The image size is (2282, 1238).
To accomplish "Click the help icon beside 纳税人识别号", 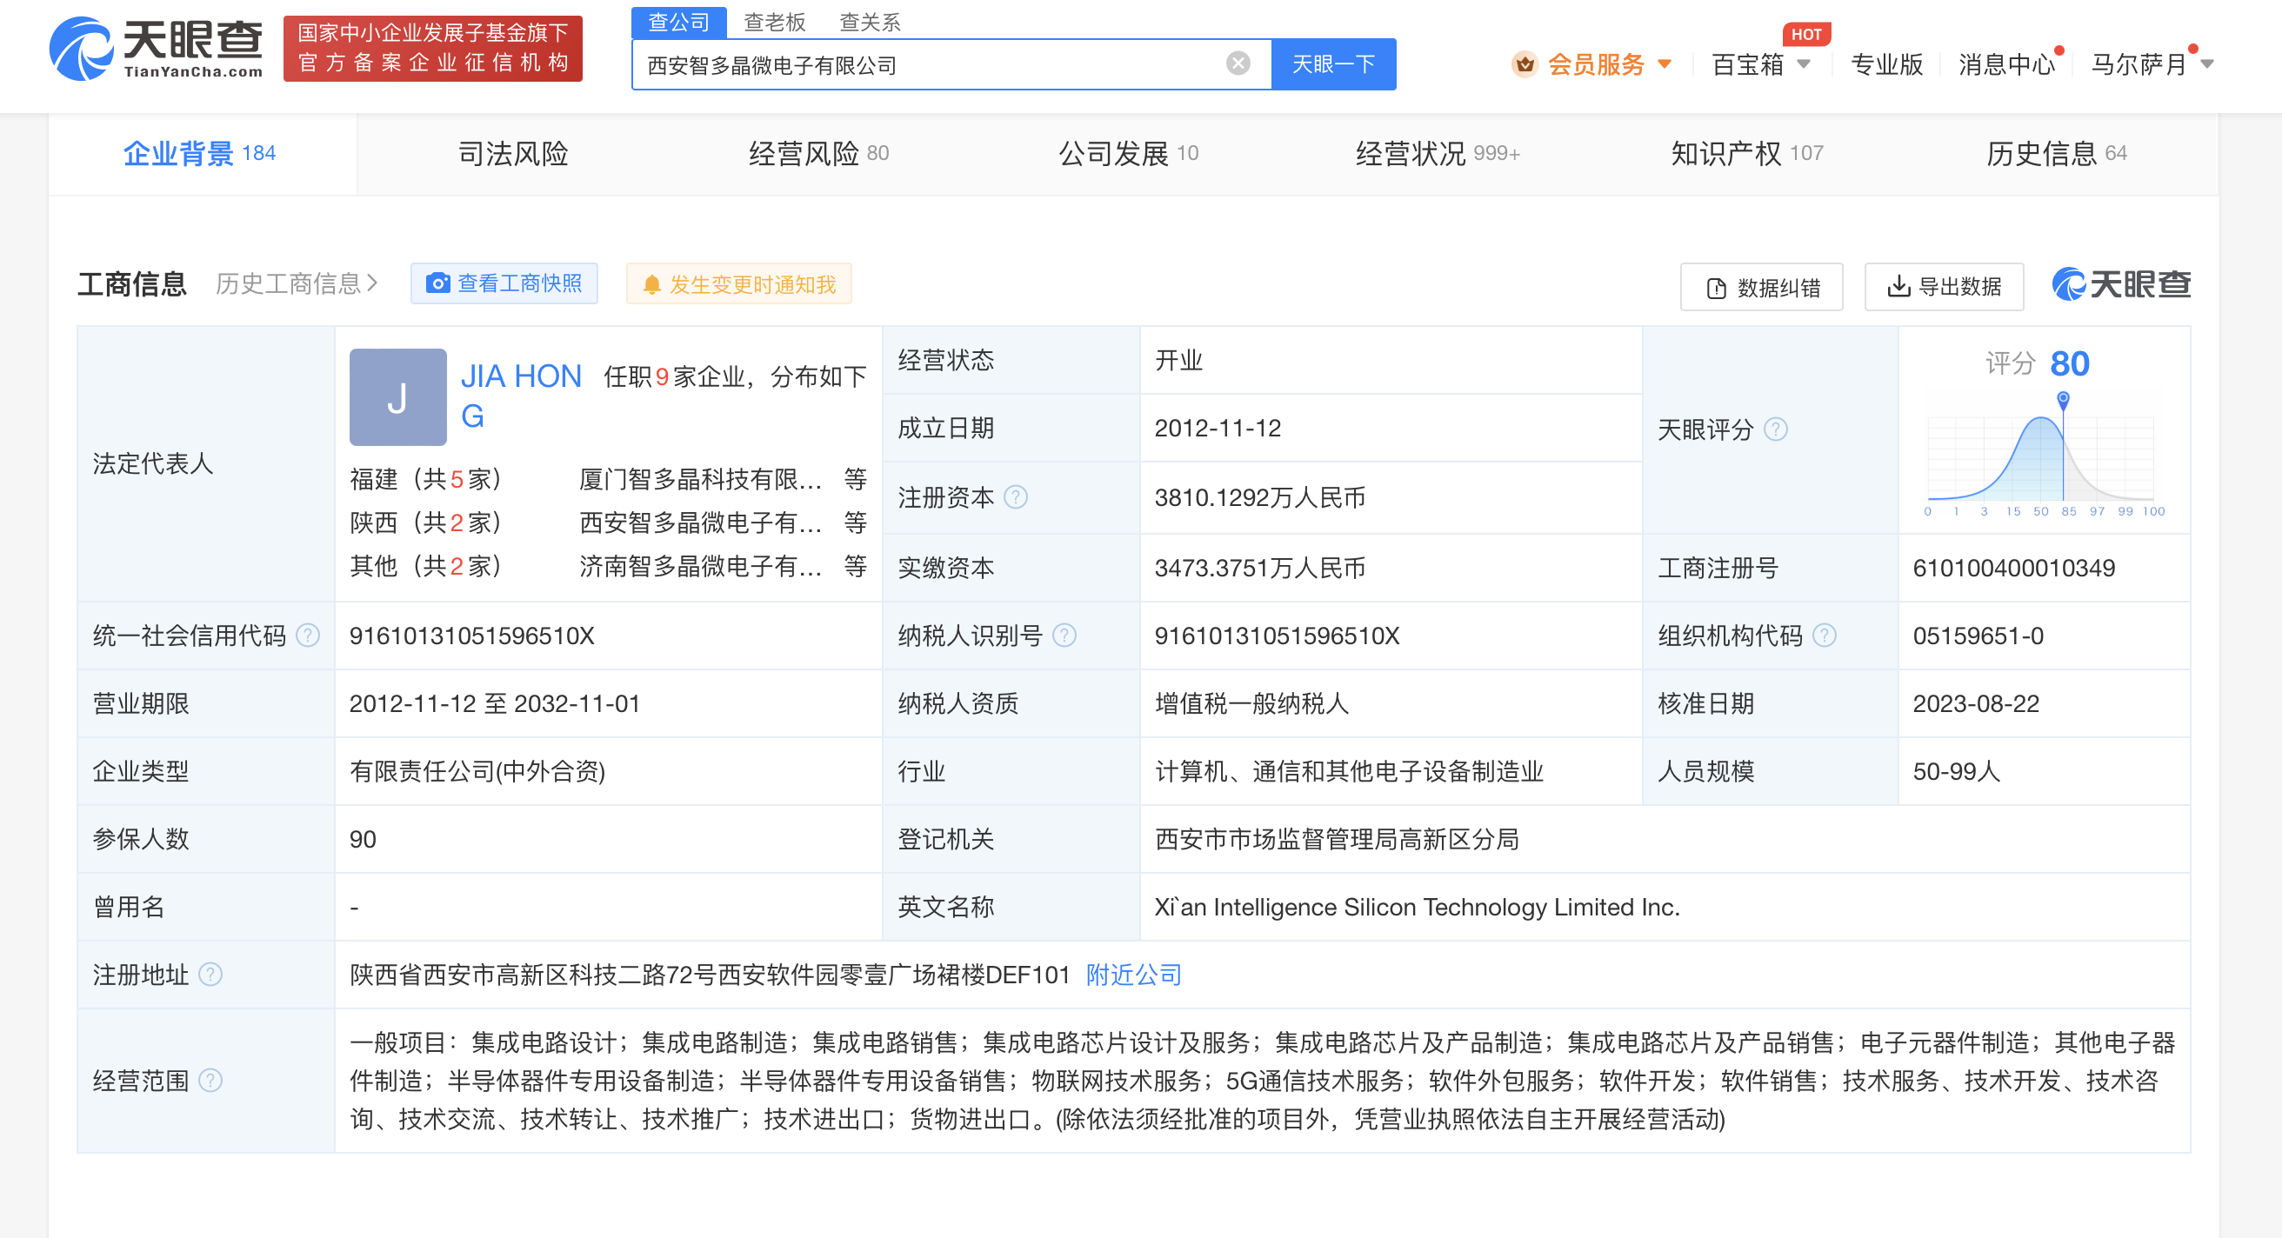I will pos(1064,635).
